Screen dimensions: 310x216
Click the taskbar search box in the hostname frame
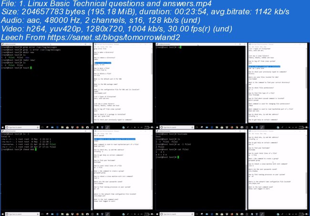[177, 214]
